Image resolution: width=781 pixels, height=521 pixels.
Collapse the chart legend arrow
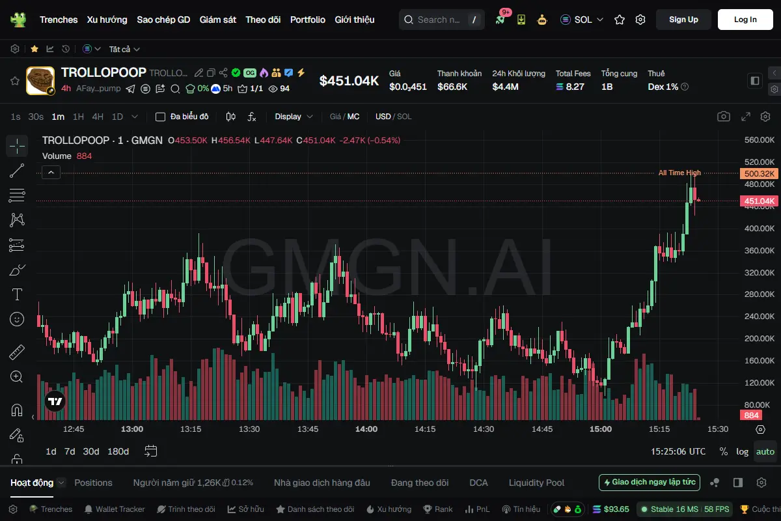tap(51, 172)
